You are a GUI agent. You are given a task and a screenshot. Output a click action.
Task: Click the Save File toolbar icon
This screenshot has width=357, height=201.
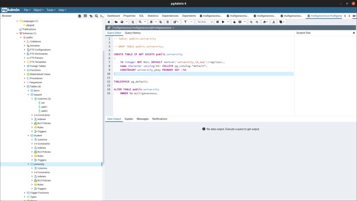(x=122, y=22)
